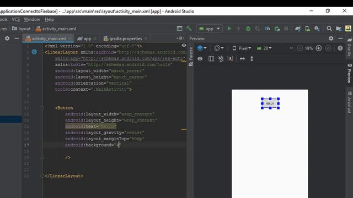The width and height of the screenshot is (353, 198).
Task: Open Search Everywhere magnifier icon
Action: click(329, 29)
